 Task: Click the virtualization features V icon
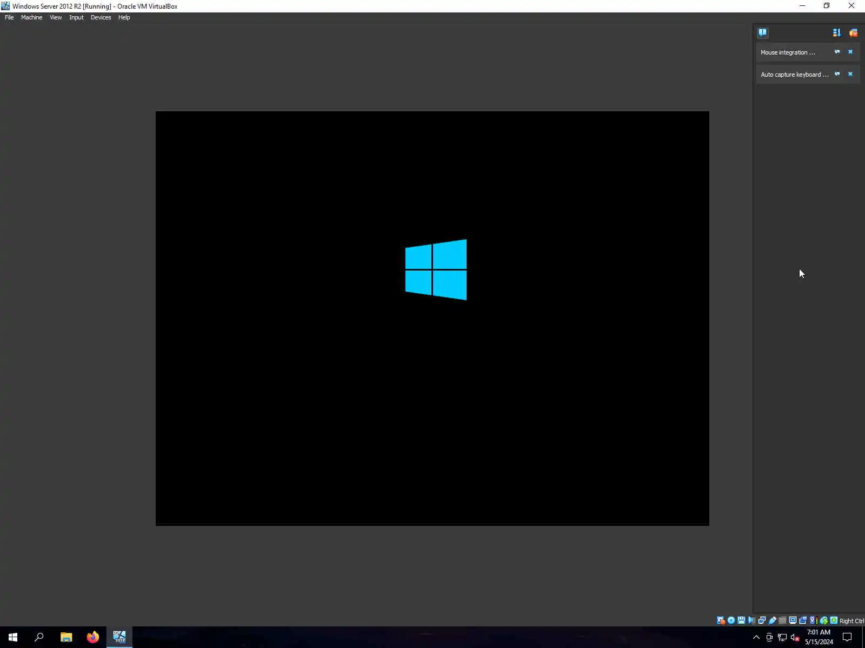point(813,620)
